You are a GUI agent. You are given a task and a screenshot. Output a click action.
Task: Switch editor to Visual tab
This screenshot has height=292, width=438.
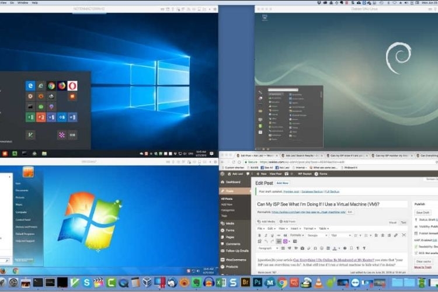tap(392, 223)
